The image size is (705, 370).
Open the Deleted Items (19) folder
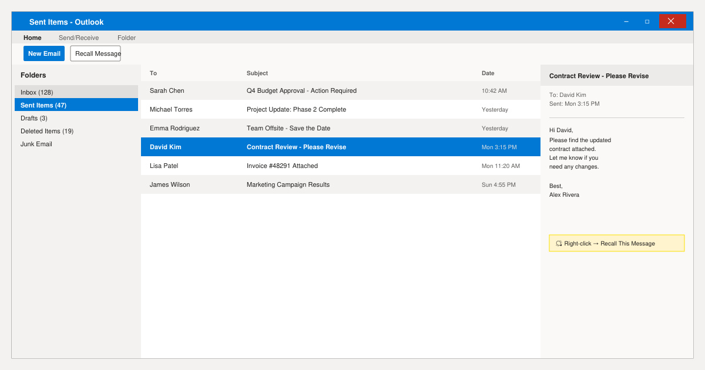[x=76, y=131]
